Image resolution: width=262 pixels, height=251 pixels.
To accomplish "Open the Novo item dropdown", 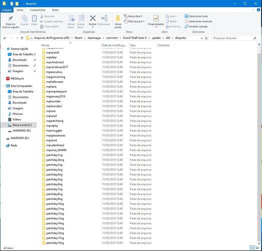I will point(133,16).
